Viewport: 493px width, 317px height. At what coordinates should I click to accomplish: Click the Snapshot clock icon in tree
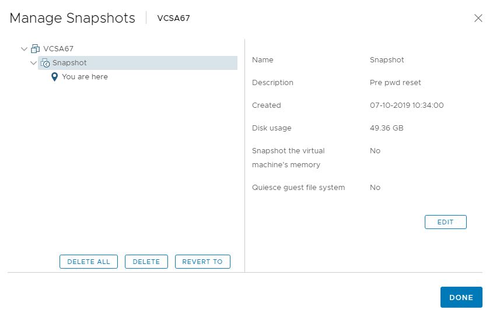45,63
